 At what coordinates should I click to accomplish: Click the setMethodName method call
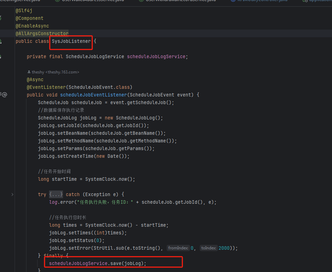click(x=76, y=141)
